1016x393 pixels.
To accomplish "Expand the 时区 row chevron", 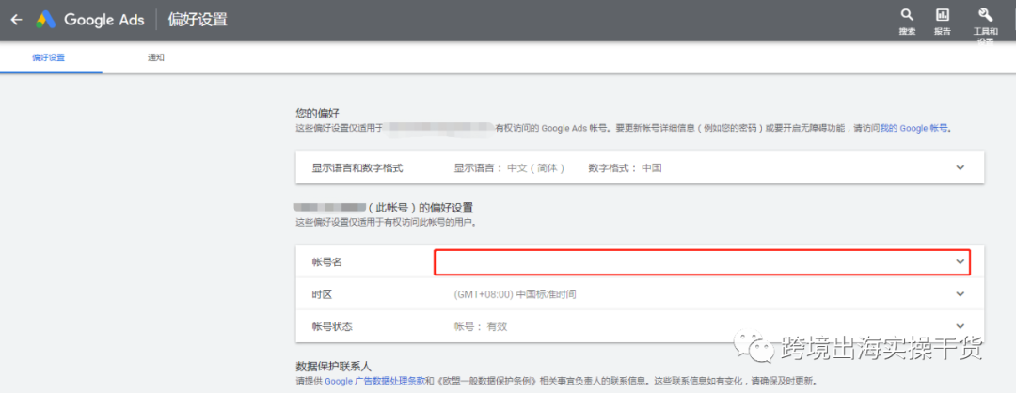I will coord(960,294).
